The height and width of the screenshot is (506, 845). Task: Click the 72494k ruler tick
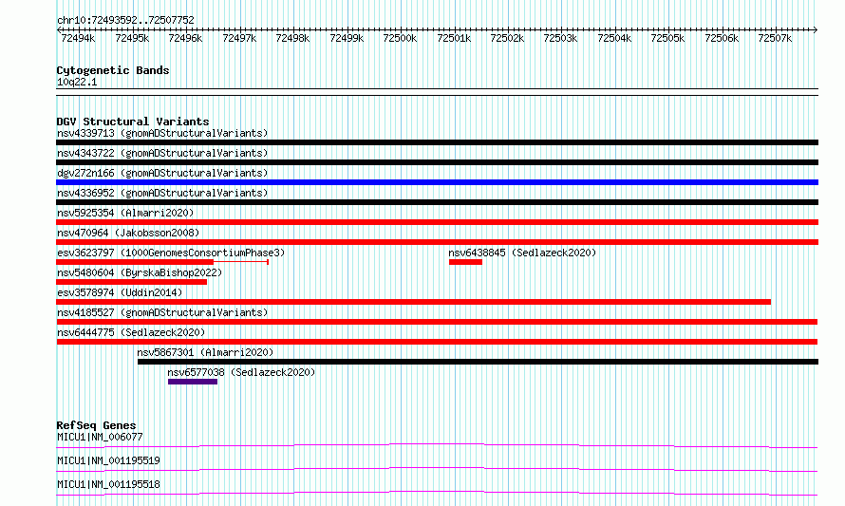pyautogui.click(x=79, y=38)
